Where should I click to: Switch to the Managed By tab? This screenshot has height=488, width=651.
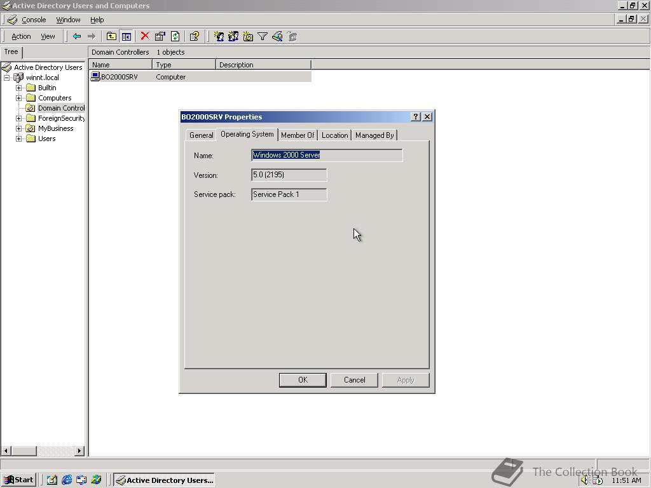click(374, 135)
